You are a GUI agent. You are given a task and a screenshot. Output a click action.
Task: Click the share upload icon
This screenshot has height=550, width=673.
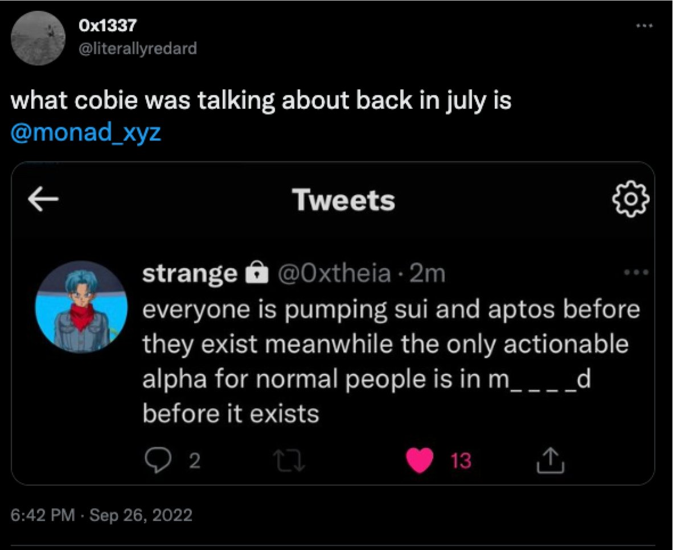(x=551, y=460)
